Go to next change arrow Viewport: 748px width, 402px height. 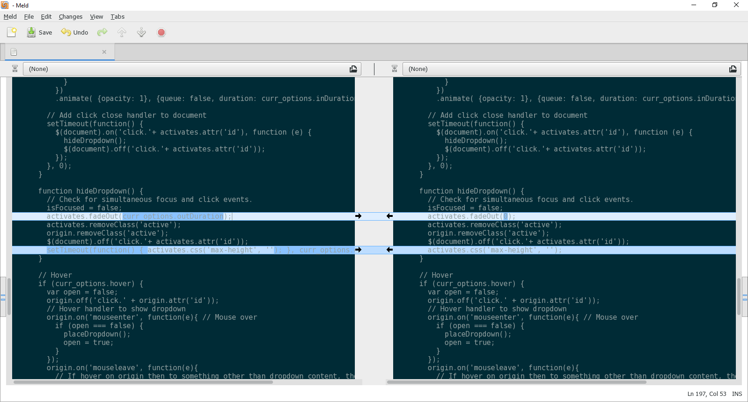pyautogui.click(x=141, y=32)
